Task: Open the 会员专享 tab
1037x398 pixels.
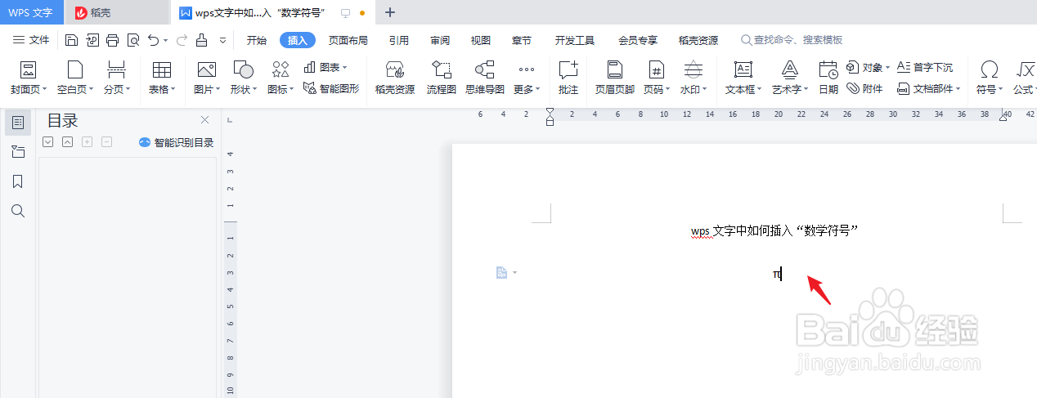Action: pos(638,40)
